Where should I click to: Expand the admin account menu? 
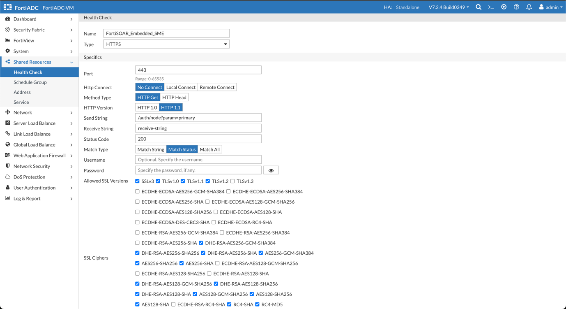coord(550,7)
